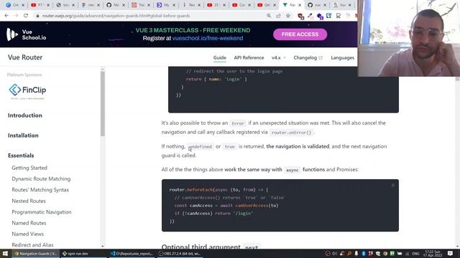Go back using the browser back arrow
460x258 pixels.
(x=6, y=16)
